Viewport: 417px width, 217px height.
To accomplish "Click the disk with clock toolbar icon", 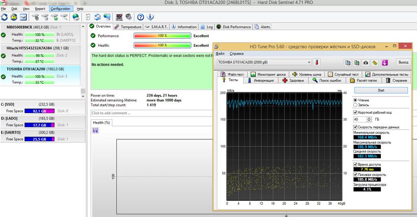I will coord(45,17).
